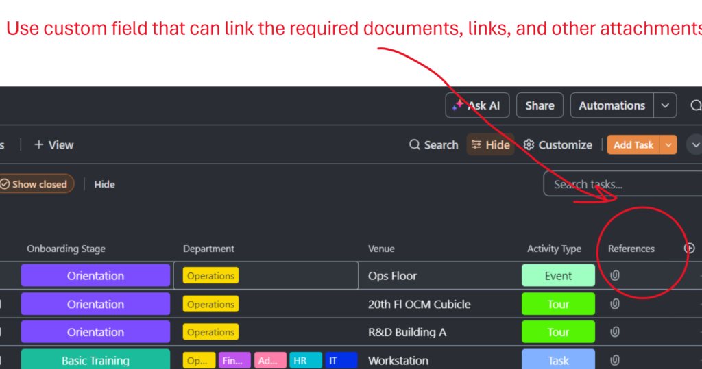
Task: Click Operations tag in 20th Fl OCM Cubicle row
Action: point(210,304)
